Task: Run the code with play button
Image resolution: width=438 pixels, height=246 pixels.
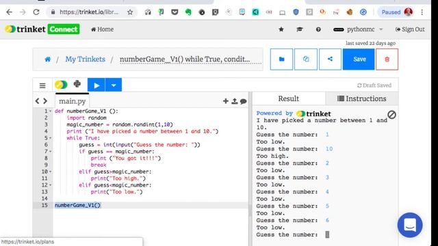Action: click(x=96, y=85)
